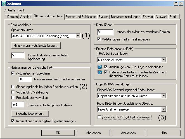Open the Benutzereinstellungen tab

click(x=125, y=17)
